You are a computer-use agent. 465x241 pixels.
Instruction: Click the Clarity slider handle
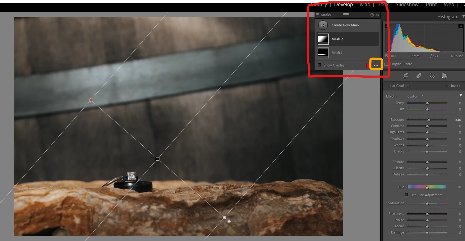(x=427, y=168)
